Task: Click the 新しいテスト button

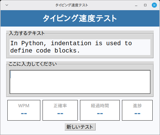Action: [x=80, y=127]
